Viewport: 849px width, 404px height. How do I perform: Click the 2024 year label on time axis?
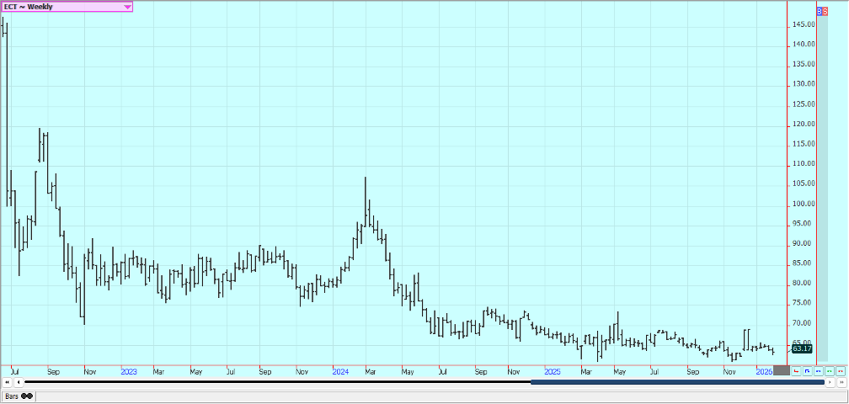(x=340, y=370)
